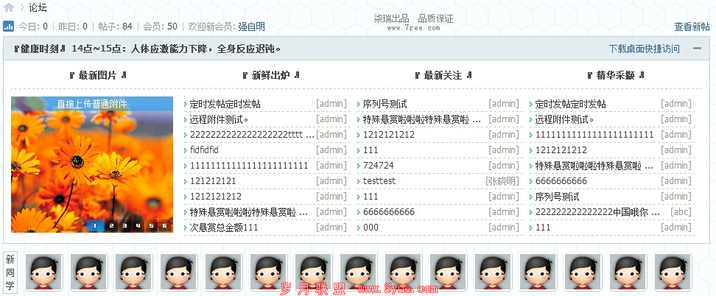Open the 222222222222222222tttt thread
Image resolution: width=716 pixels, height=296 pixels.
click(252, 135)
